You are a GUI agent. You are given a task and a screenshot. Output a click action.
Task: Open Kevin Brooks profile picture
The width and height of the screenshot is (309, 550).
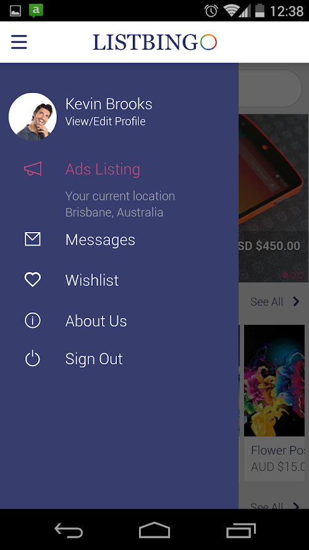[33, 117]
